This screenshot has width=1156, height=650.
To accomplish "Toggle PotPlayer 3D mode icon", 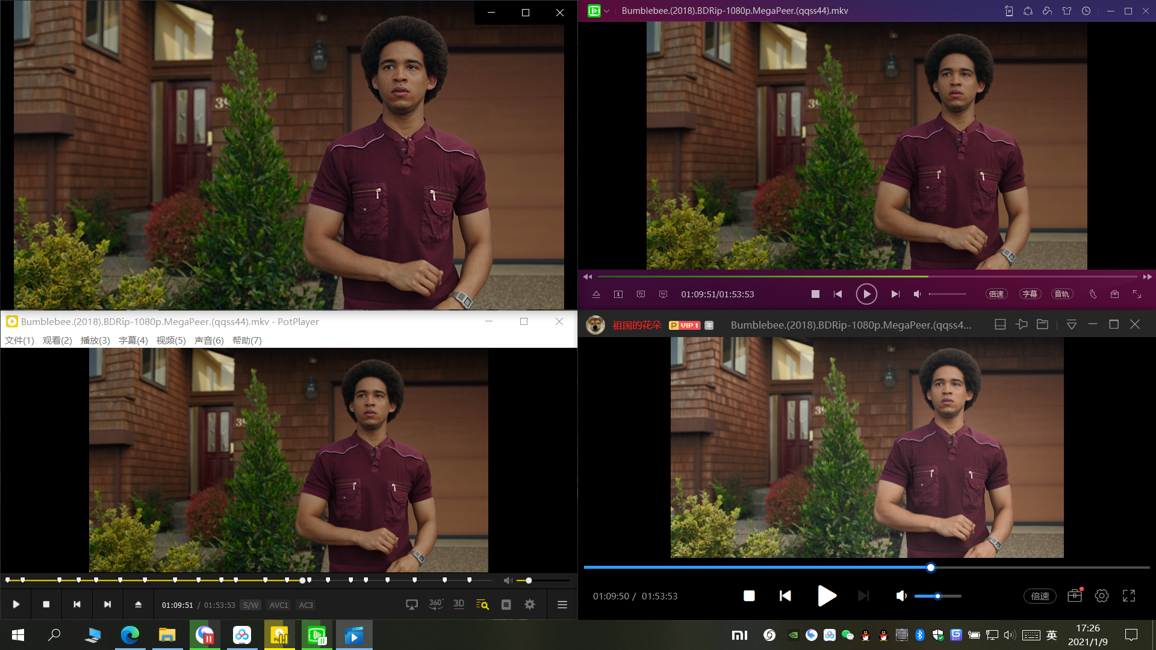I will [x=459, y=604].
